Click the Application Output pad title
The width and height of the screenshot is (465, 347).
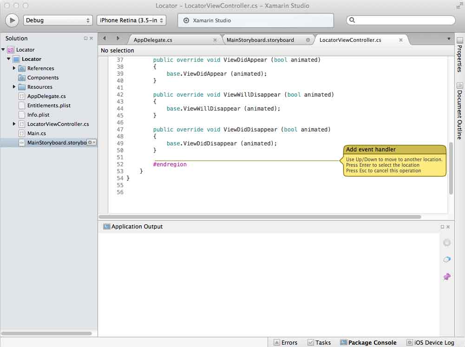coord(137,227)
